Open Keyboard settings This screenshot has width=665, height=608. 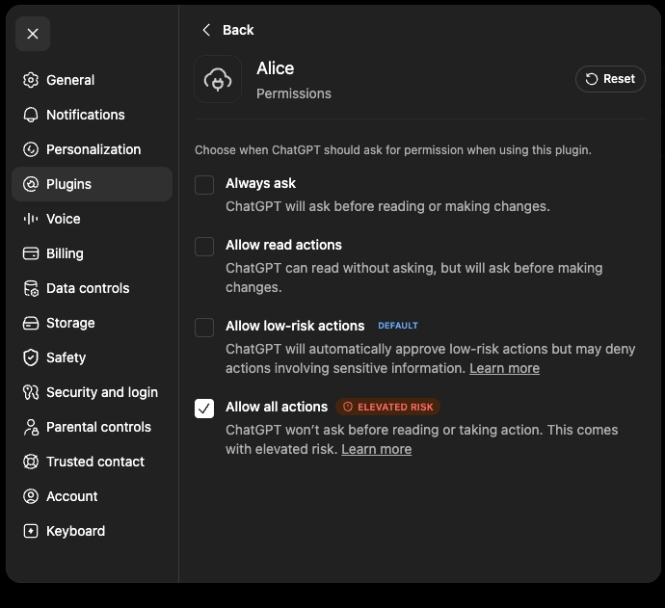point(92,531)
